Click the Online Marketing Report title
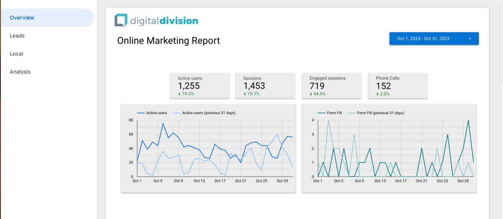Viewport: 503px width, 219px height. click(168, 41)
